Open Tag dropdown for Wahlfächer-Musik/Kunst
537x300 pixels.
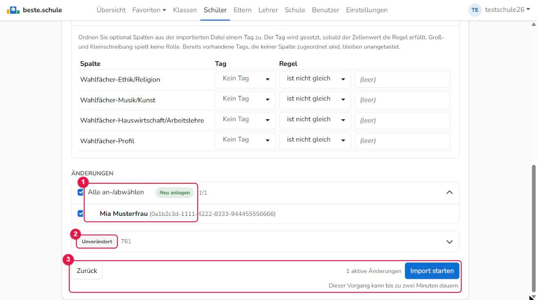tap(245, 100)
